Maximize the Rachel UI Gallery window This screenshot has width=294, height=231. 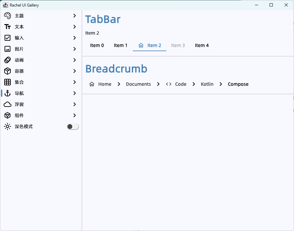(271, 5)
